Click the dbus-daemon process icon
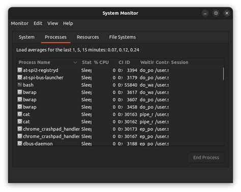 tap(20, 143)
